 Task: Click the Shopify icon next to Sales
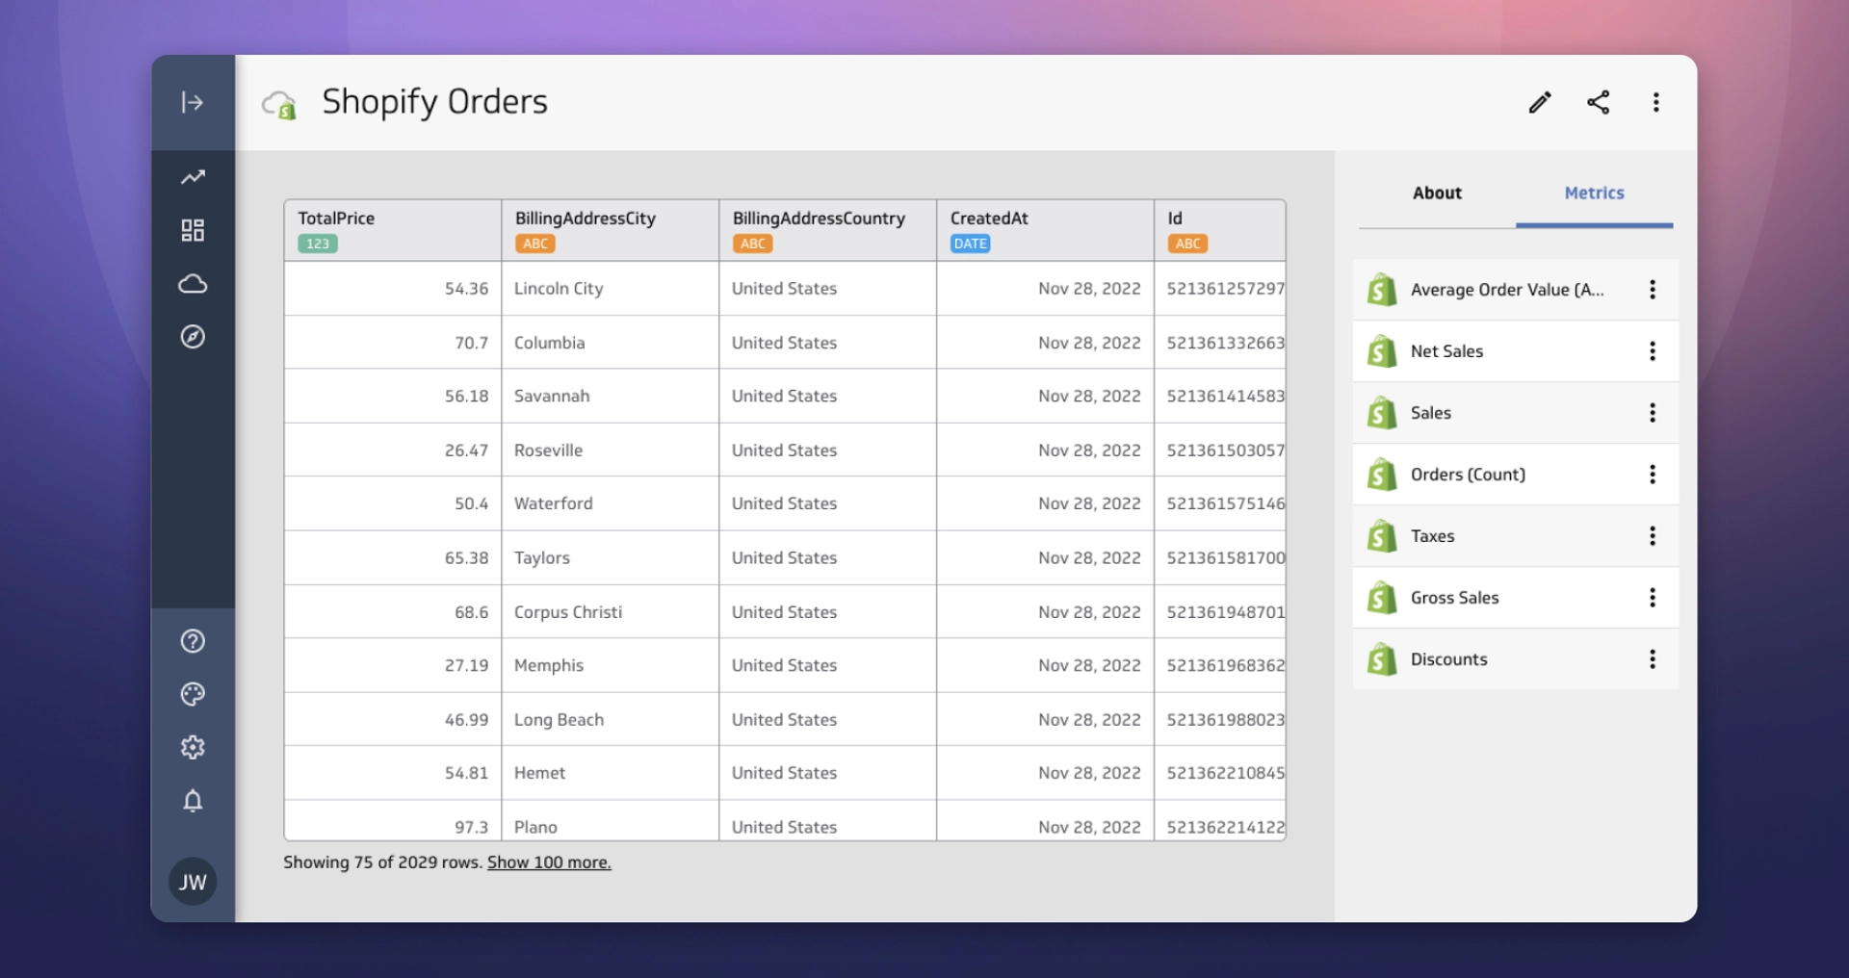[x=1382, y=413]
